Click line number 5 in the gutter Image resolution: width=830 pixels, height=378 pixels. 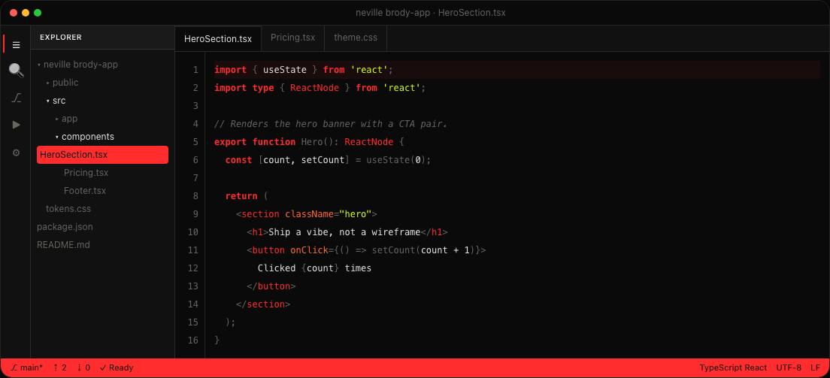tap(196, 142)
